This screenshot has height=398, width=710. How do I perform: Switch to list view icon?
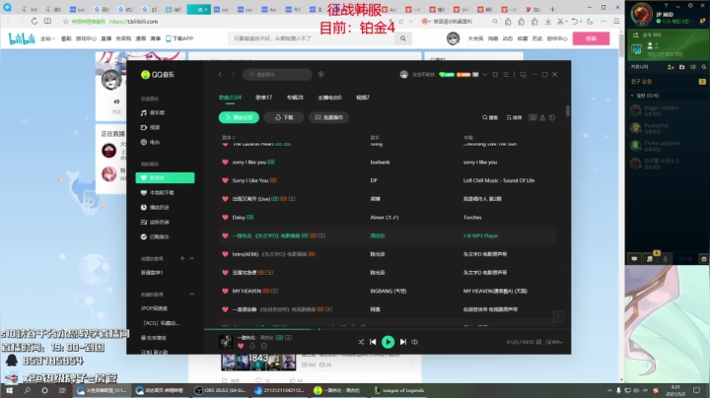[x=532, y=117]
